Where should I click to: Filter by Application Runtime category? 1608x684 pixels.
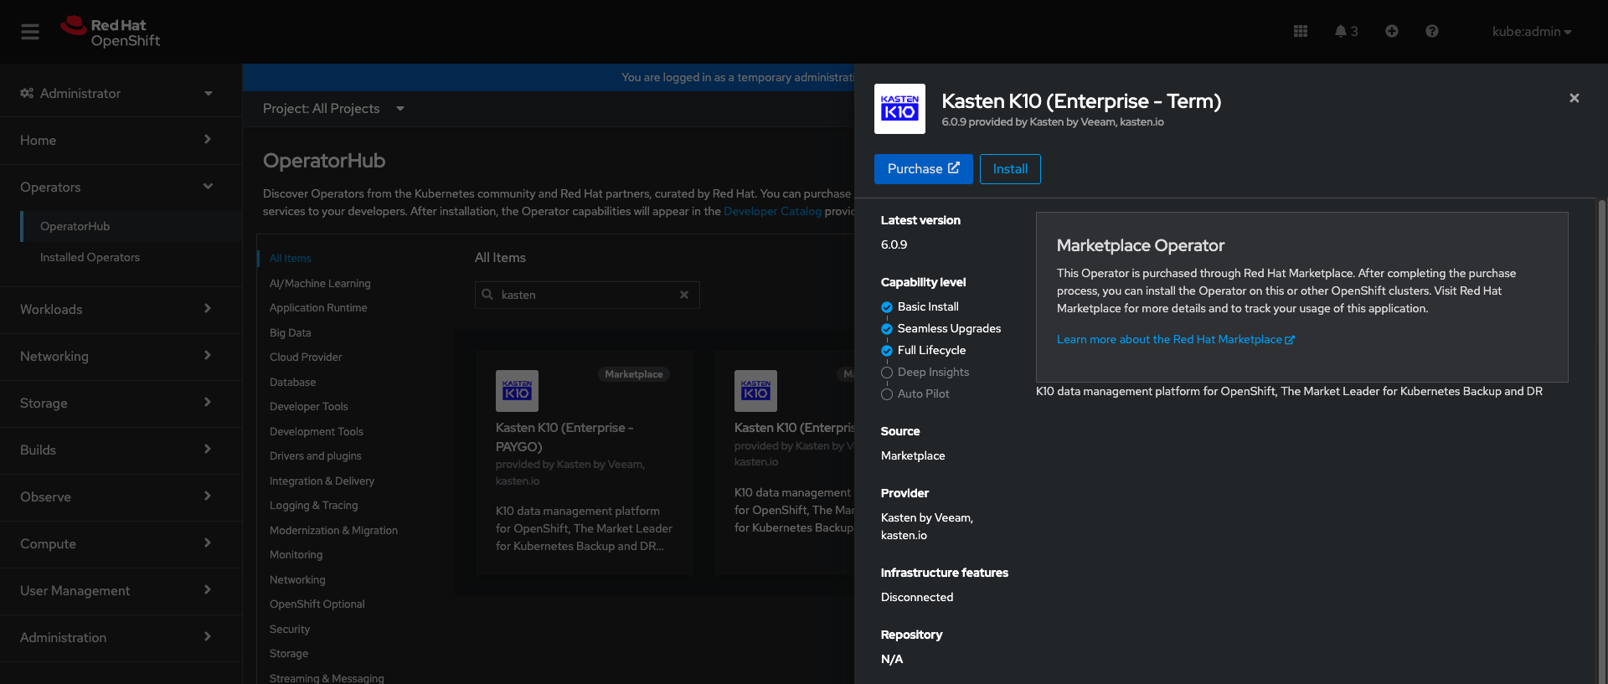(x=318, y=307)
